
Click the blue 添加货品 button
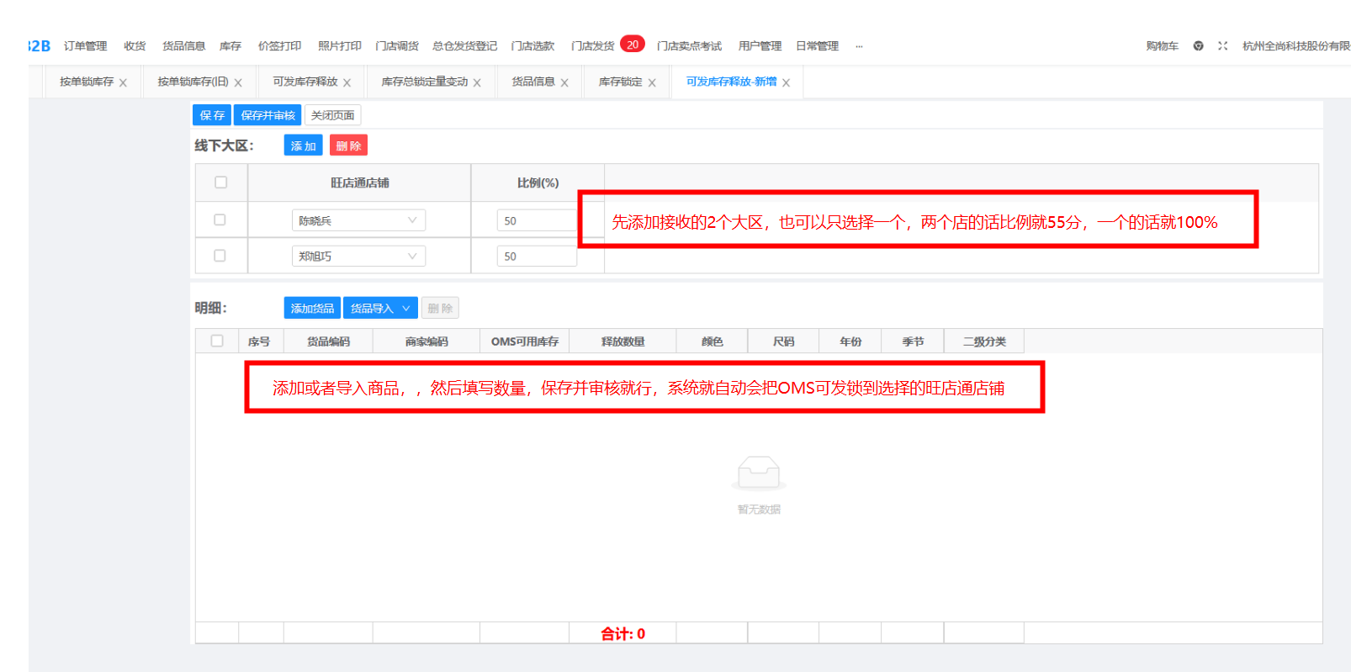(x=312, y=309)
